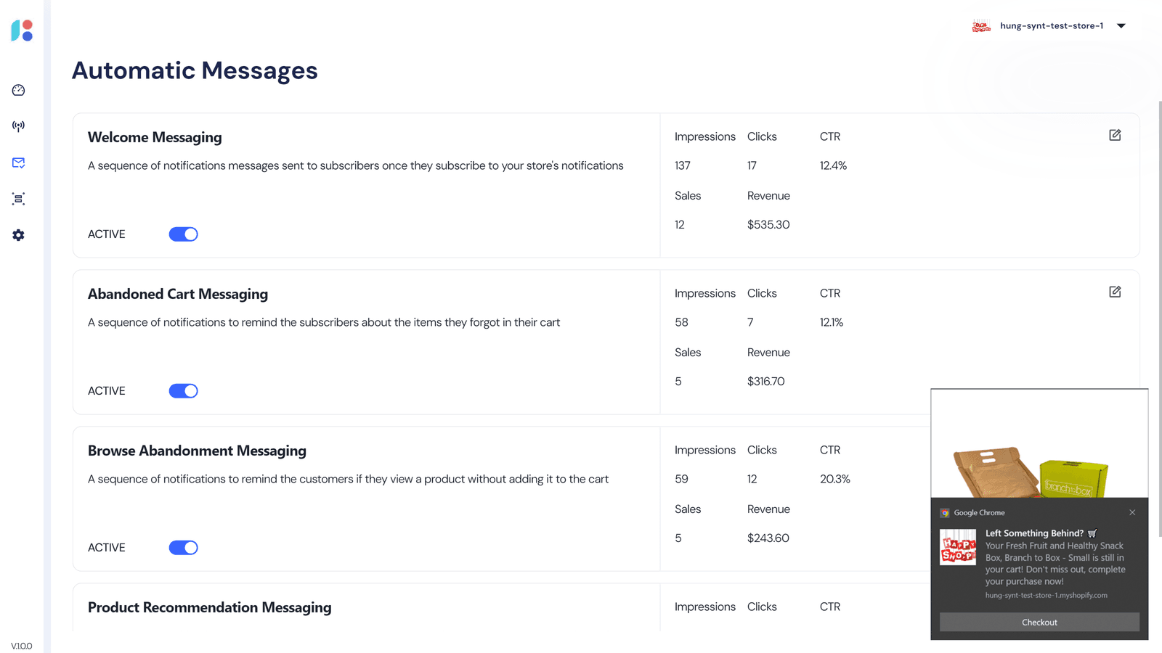Click the app logo in top-left corner
The width and height of the screenshot is (1162, 653).
pyautogui.click(x=22, y=30)
